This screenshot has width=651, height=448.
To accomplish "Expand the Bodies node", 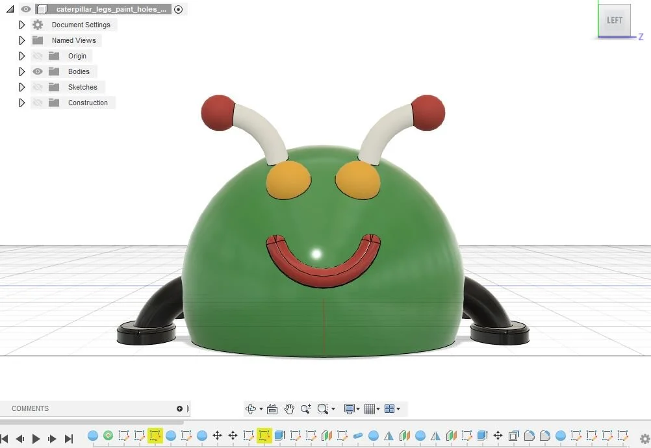I will point(21,71).
